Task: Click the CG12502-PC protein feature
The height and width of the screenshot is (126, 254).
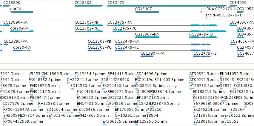Action: click(x=94, y=50)
